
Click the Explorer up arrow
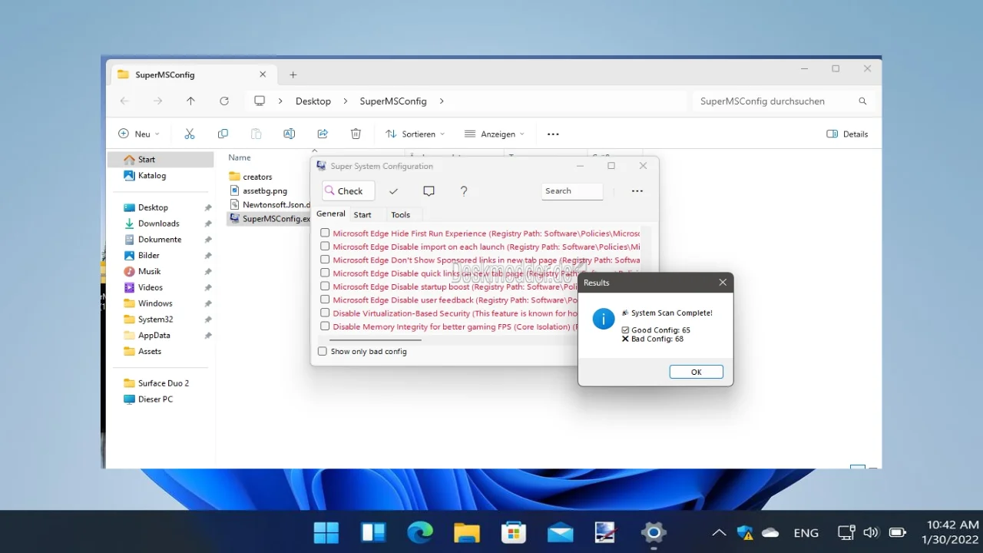(190, 101)
